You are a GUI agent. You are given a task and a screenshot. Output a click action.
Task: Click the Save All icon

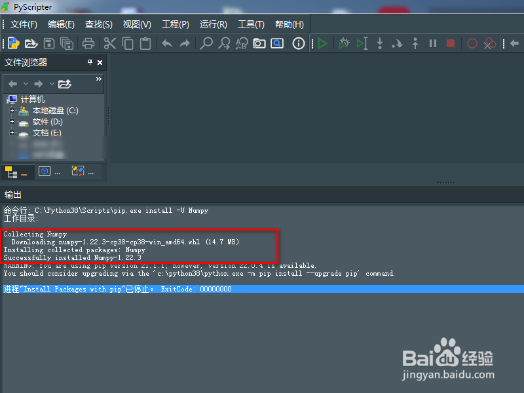pos(67,43)
